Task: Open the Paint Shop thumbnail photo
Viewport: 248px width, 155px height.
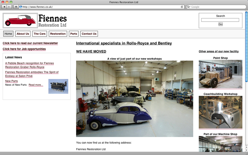Action: click(220, 74)
